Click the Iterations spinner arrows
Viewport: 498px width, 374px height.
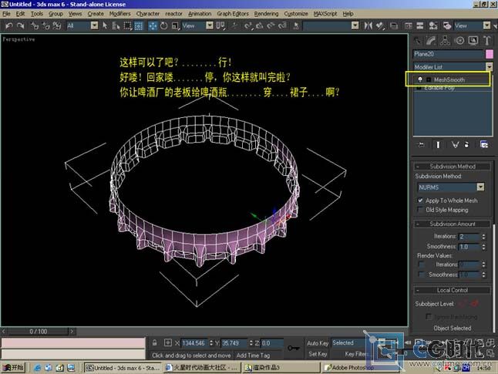click(x=483, y=237)
